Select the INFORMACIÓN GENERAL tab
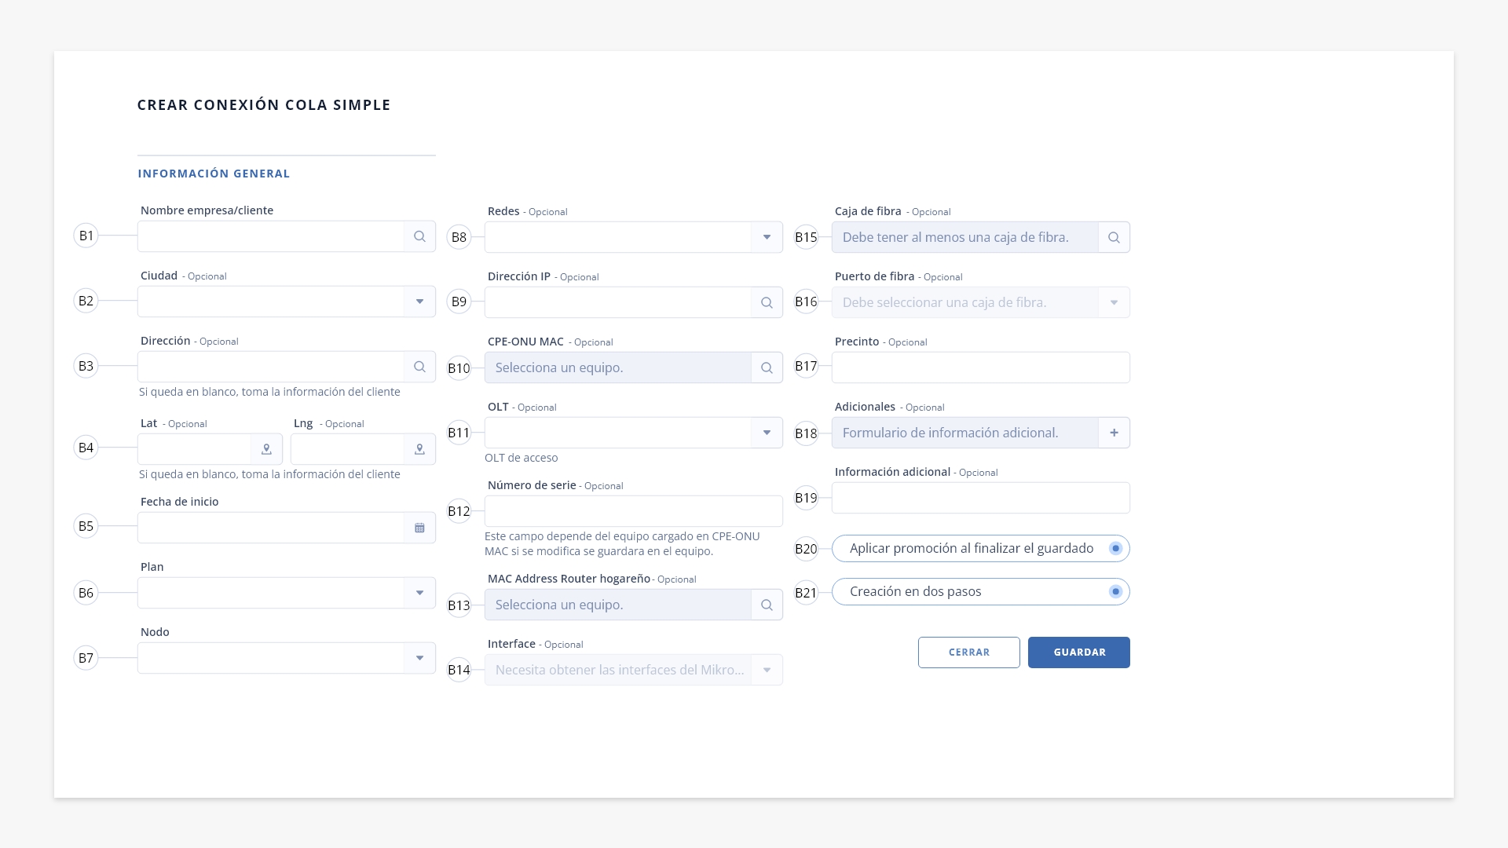Viewport: 1508px width, 848px height. (214, 174)
